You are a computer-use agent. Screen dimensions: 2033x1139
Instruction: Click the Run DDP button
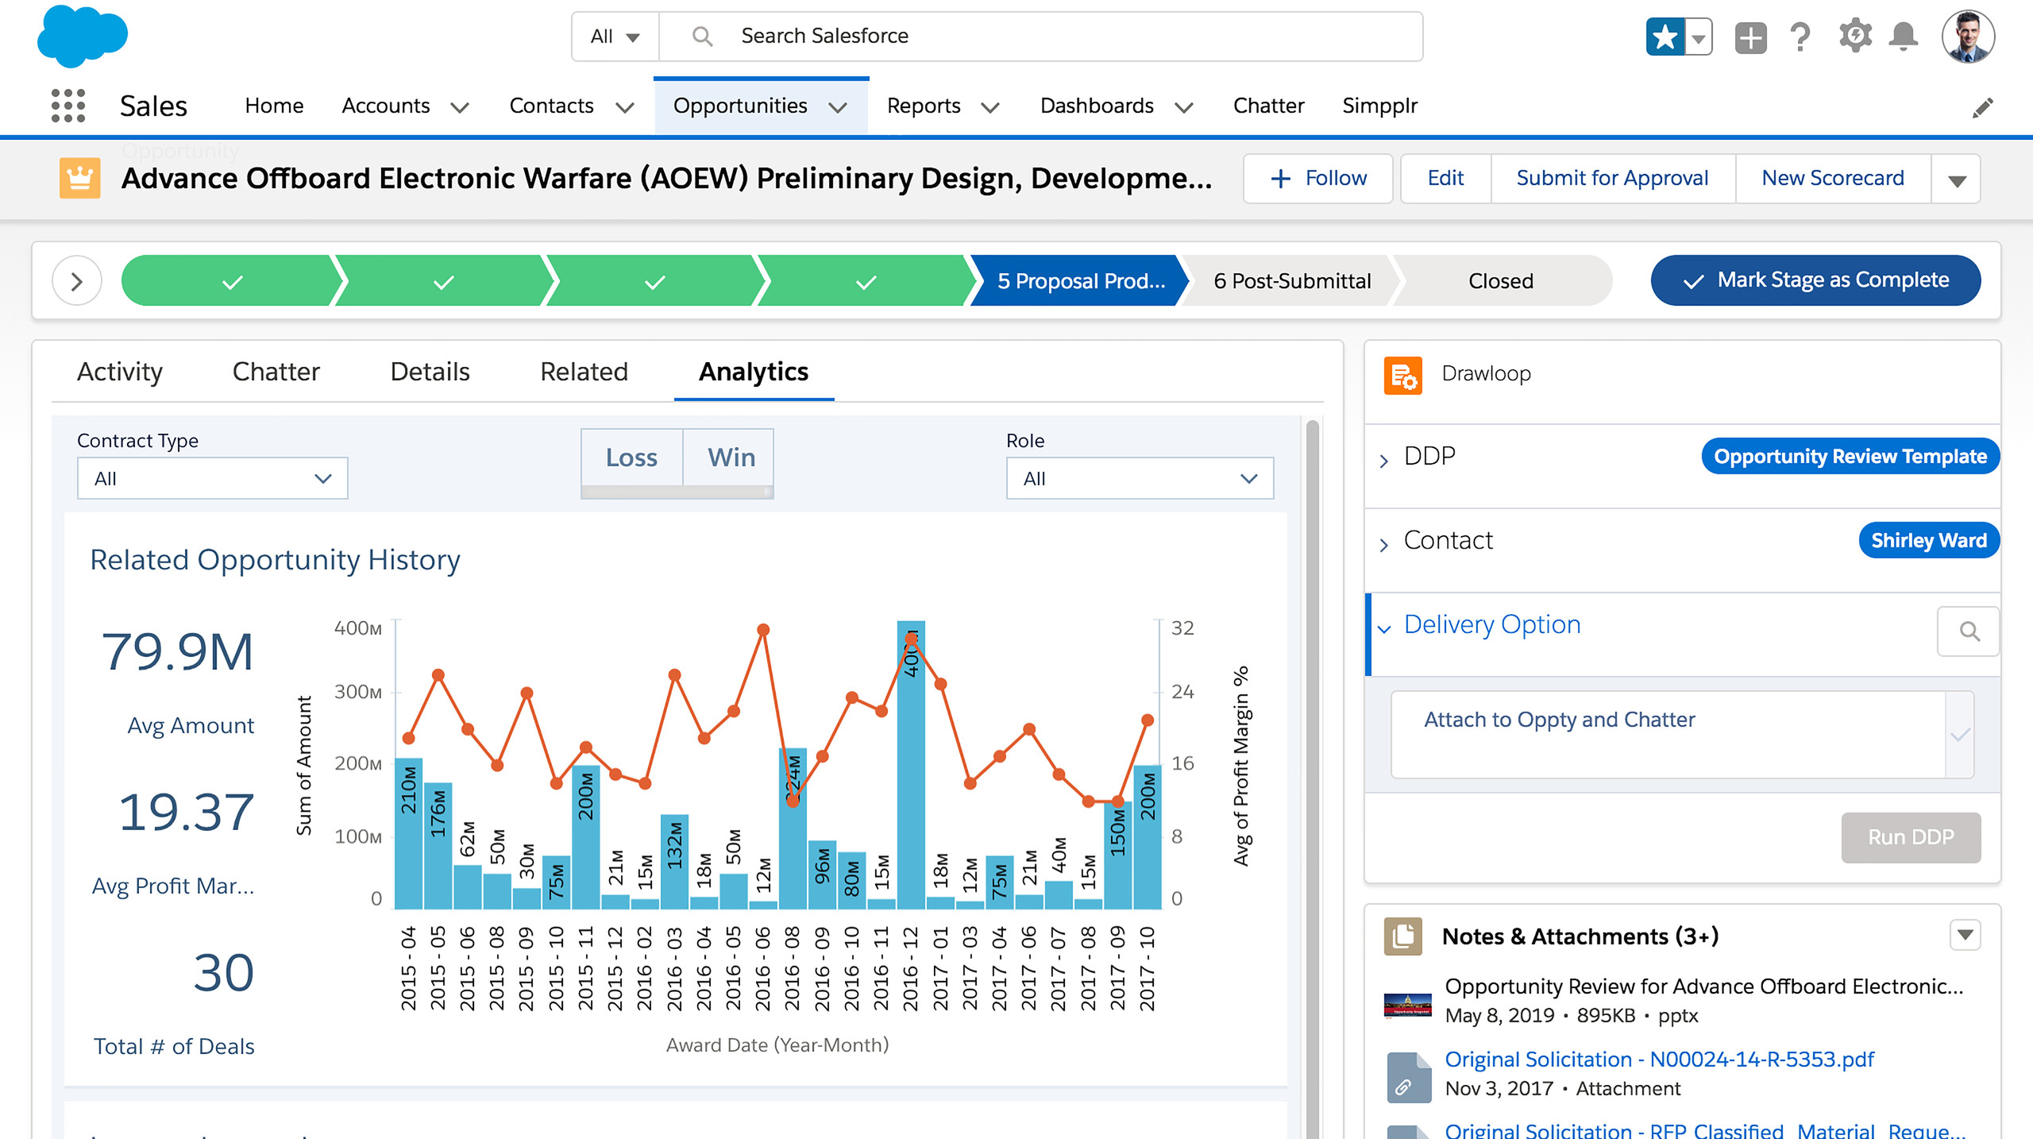click(1911, 837)
